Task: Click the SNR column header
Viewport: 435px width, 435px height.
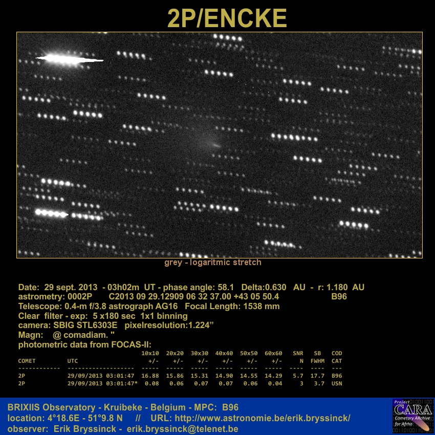Action: click(x=298, y=354)
